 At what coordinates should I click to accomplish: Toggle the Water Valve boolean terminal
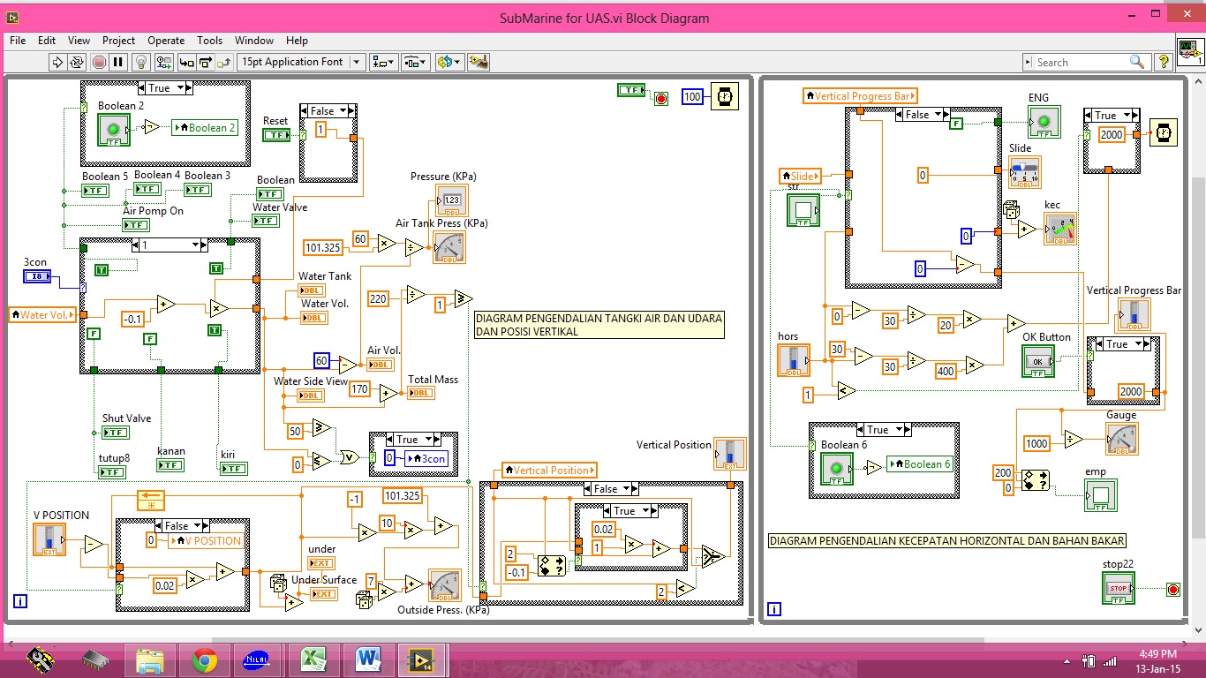coord(265,221)
